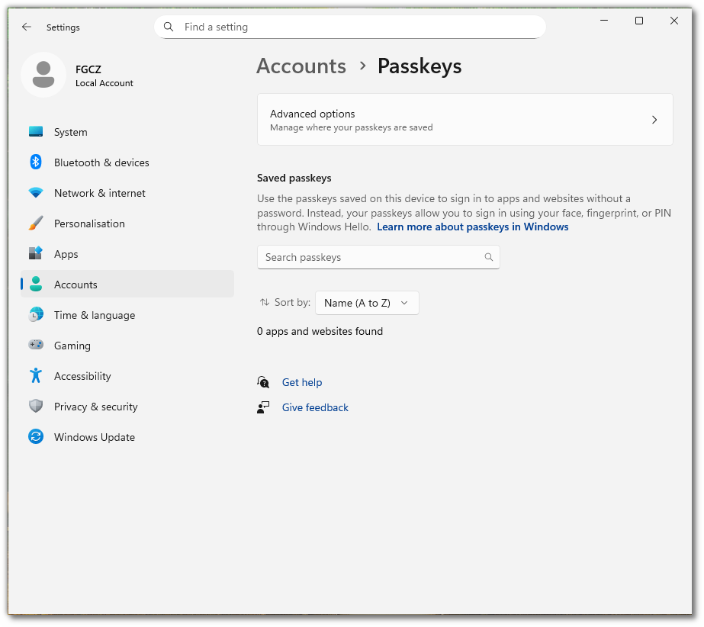Go to Gaming settings
This screenshot has width=704, height=627.
coord(127,346)
